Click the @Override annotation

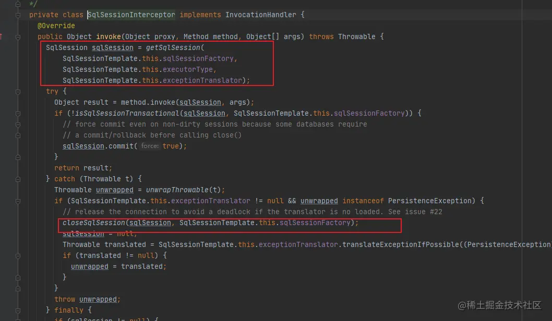[56, 26]
